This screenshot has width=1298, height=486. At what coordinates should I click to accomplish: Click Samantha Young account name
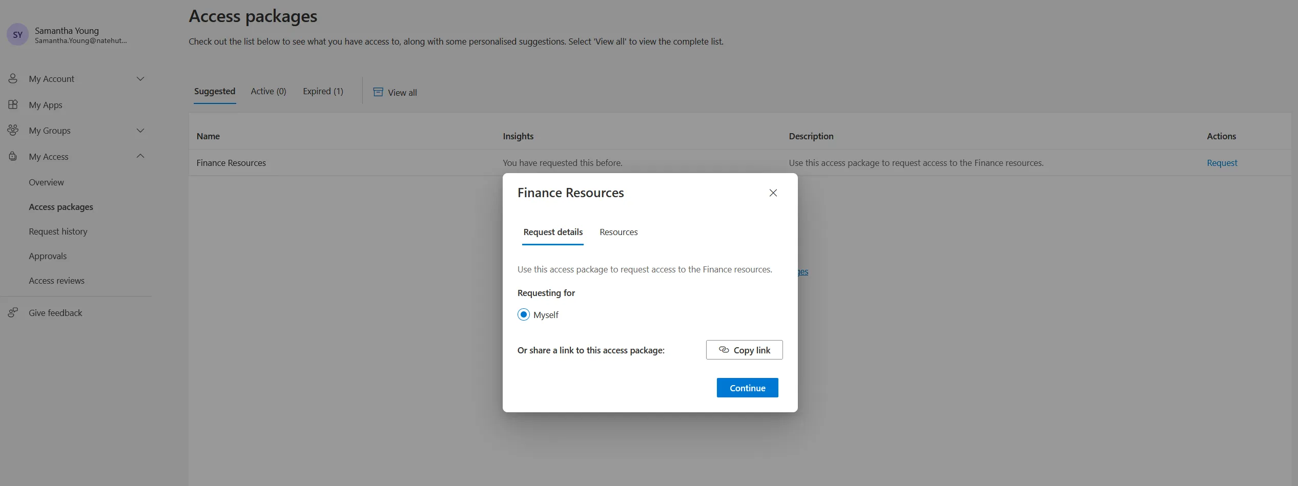[67, 31]
